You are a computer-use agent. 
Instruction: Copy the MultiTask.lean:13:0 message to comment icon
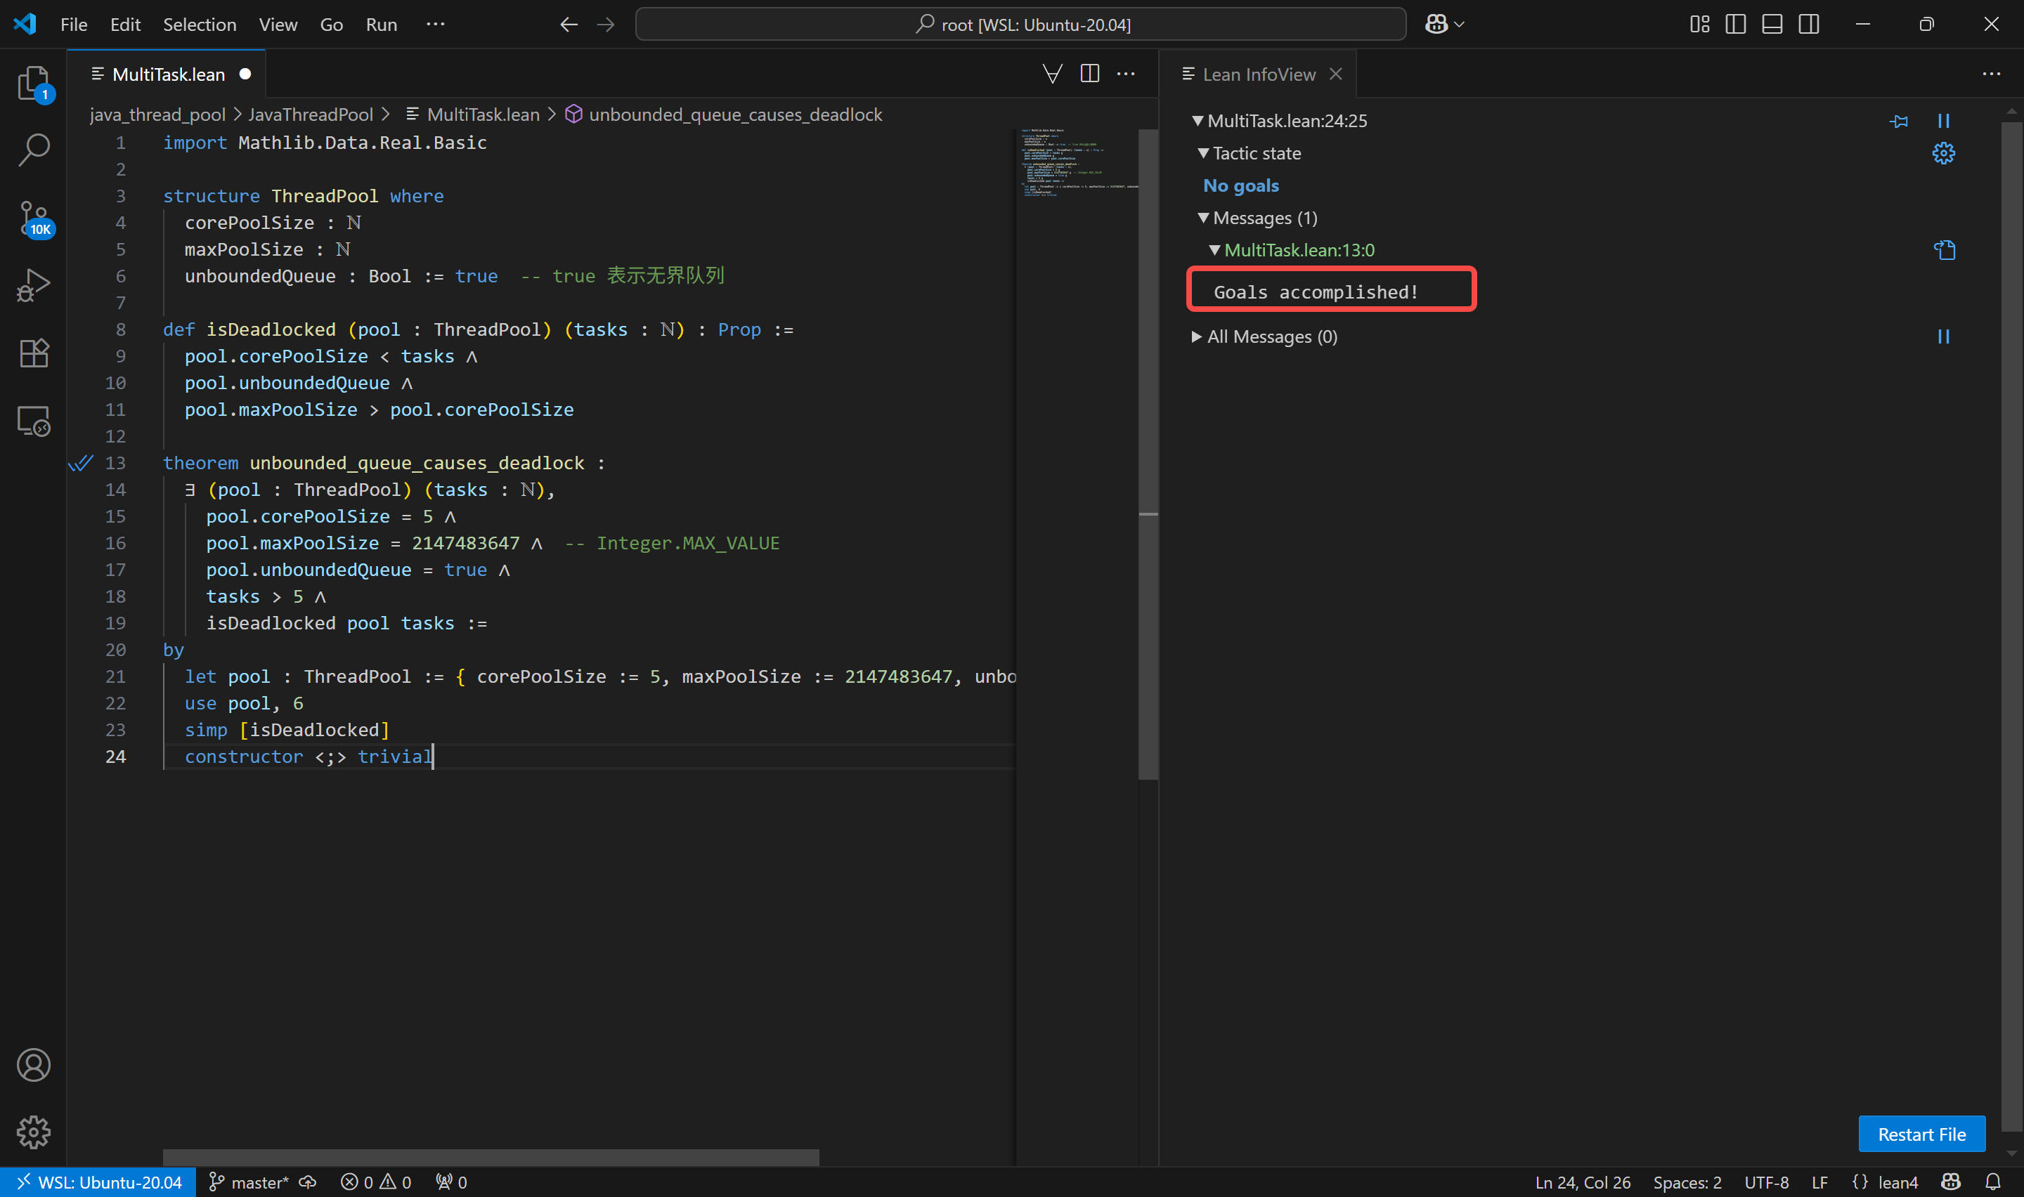[1944, 250]
